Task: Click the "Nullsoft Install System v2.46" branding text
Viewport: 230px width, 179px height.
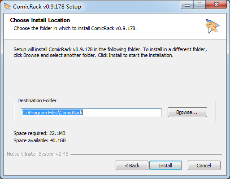Action: [x=38, y=154]
